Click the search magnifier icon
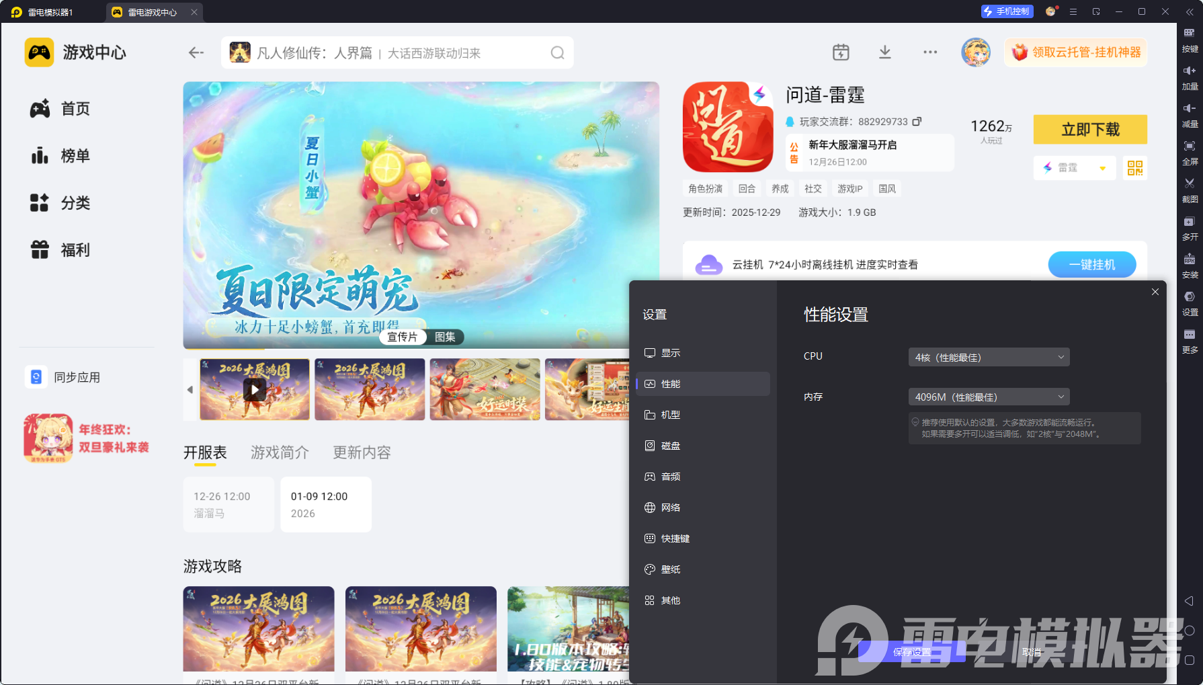The image size is (1203, 685). [x=557, y=52]
